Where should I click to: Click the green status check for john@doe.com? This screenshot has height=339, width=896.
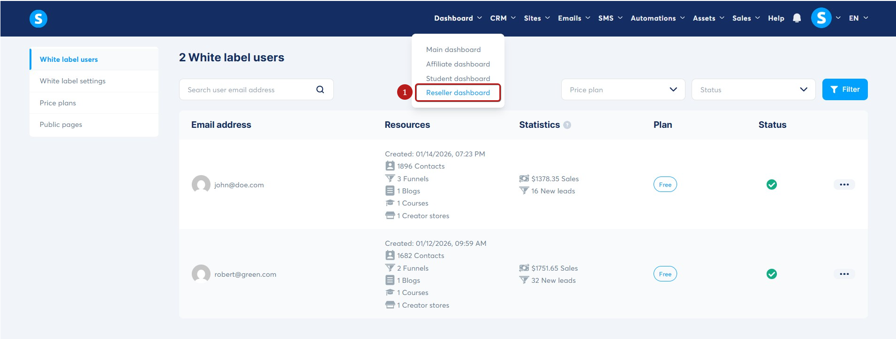[x=772, y=184]
